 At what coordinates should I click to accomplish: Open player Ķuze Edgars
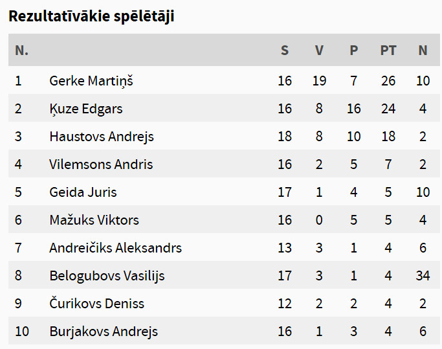point(86,109)
